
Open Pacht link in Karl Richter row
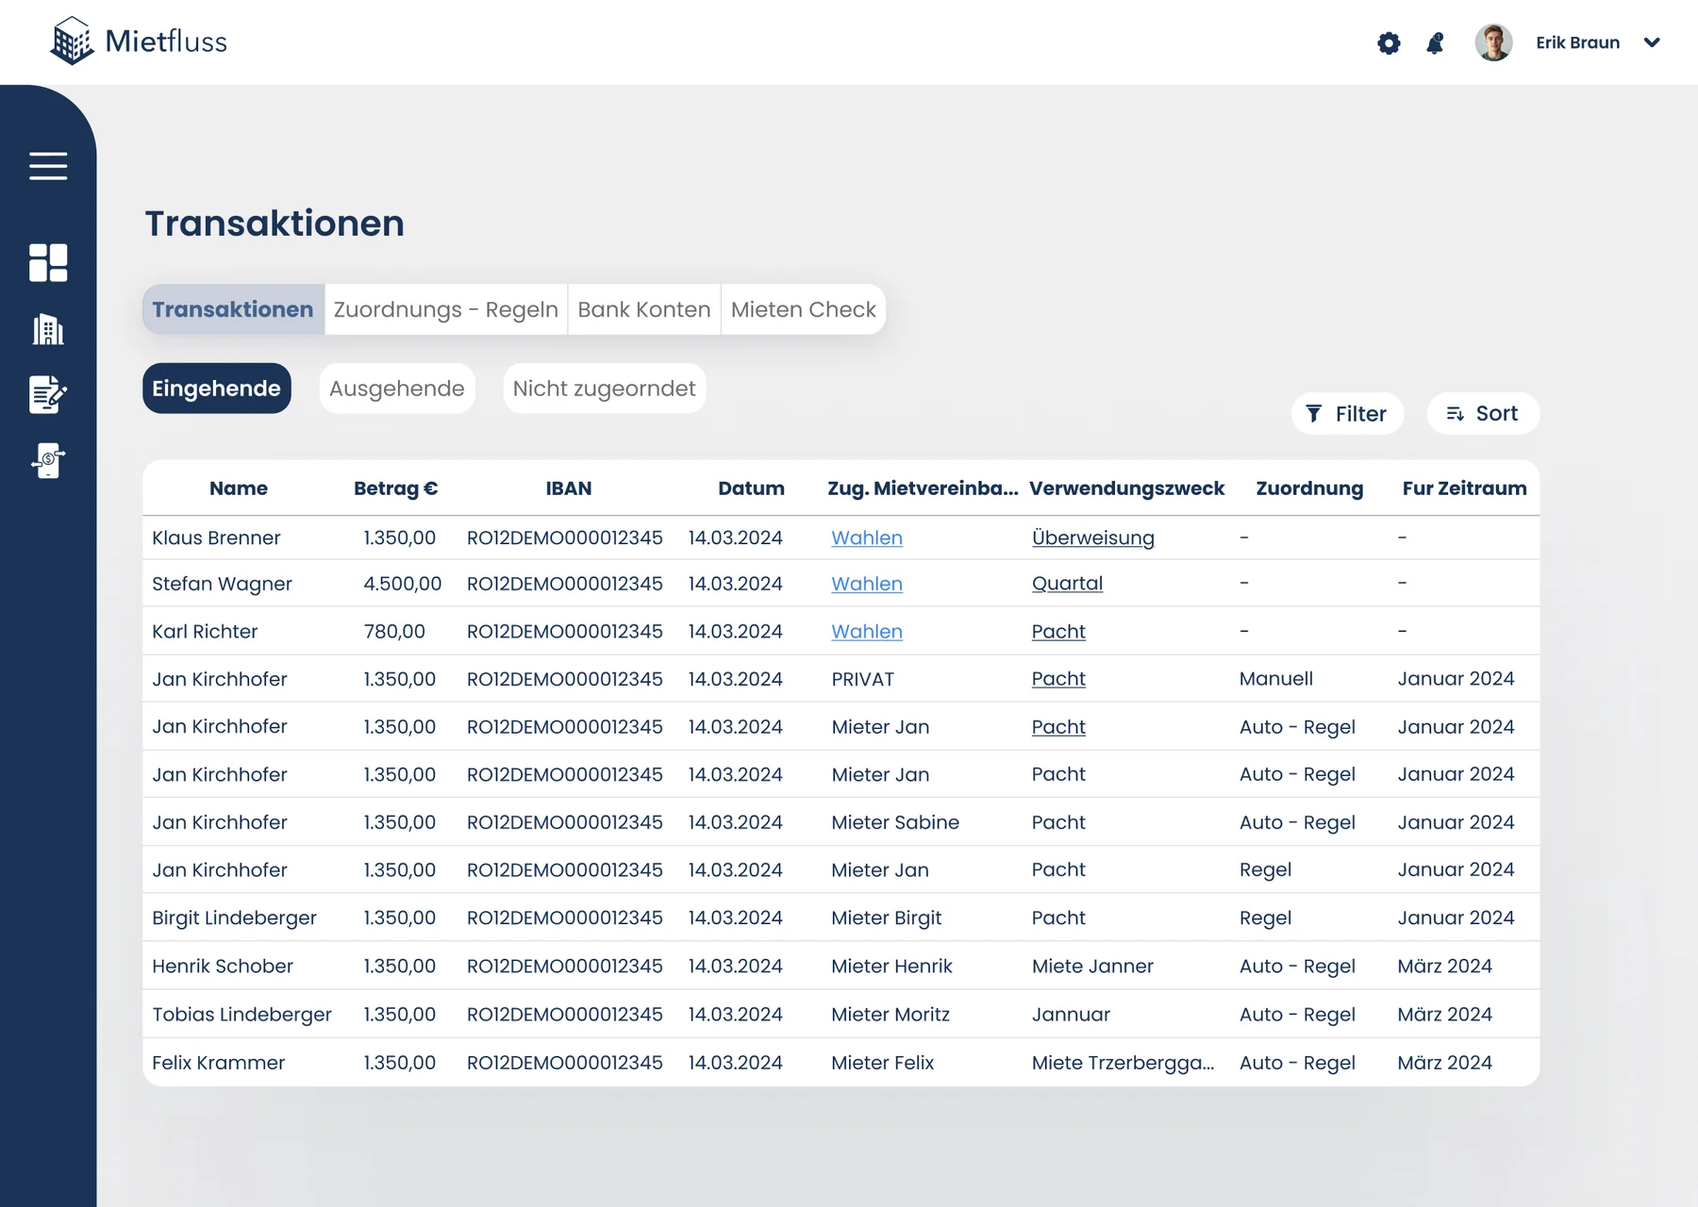point(1058,632)
